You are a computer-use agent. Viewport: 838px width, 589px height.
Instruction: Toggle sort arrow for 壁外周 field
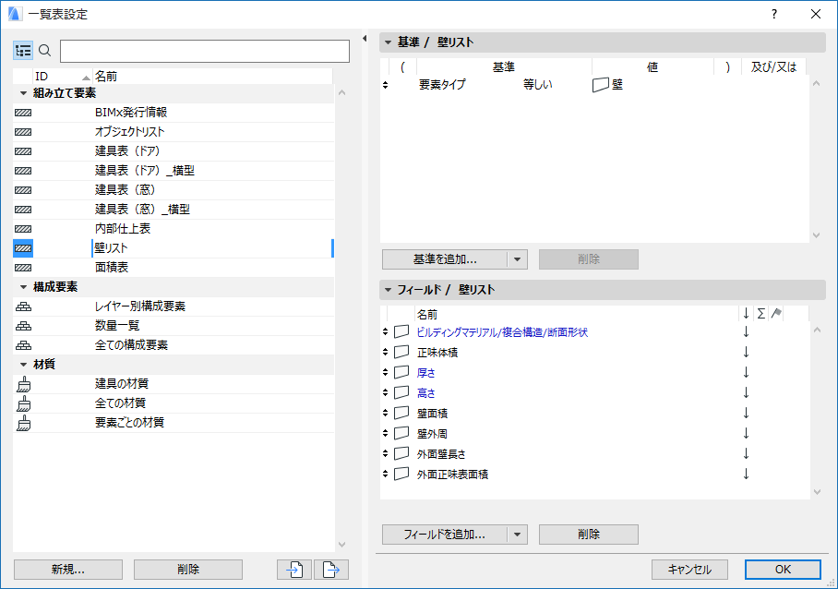(746, 434)
